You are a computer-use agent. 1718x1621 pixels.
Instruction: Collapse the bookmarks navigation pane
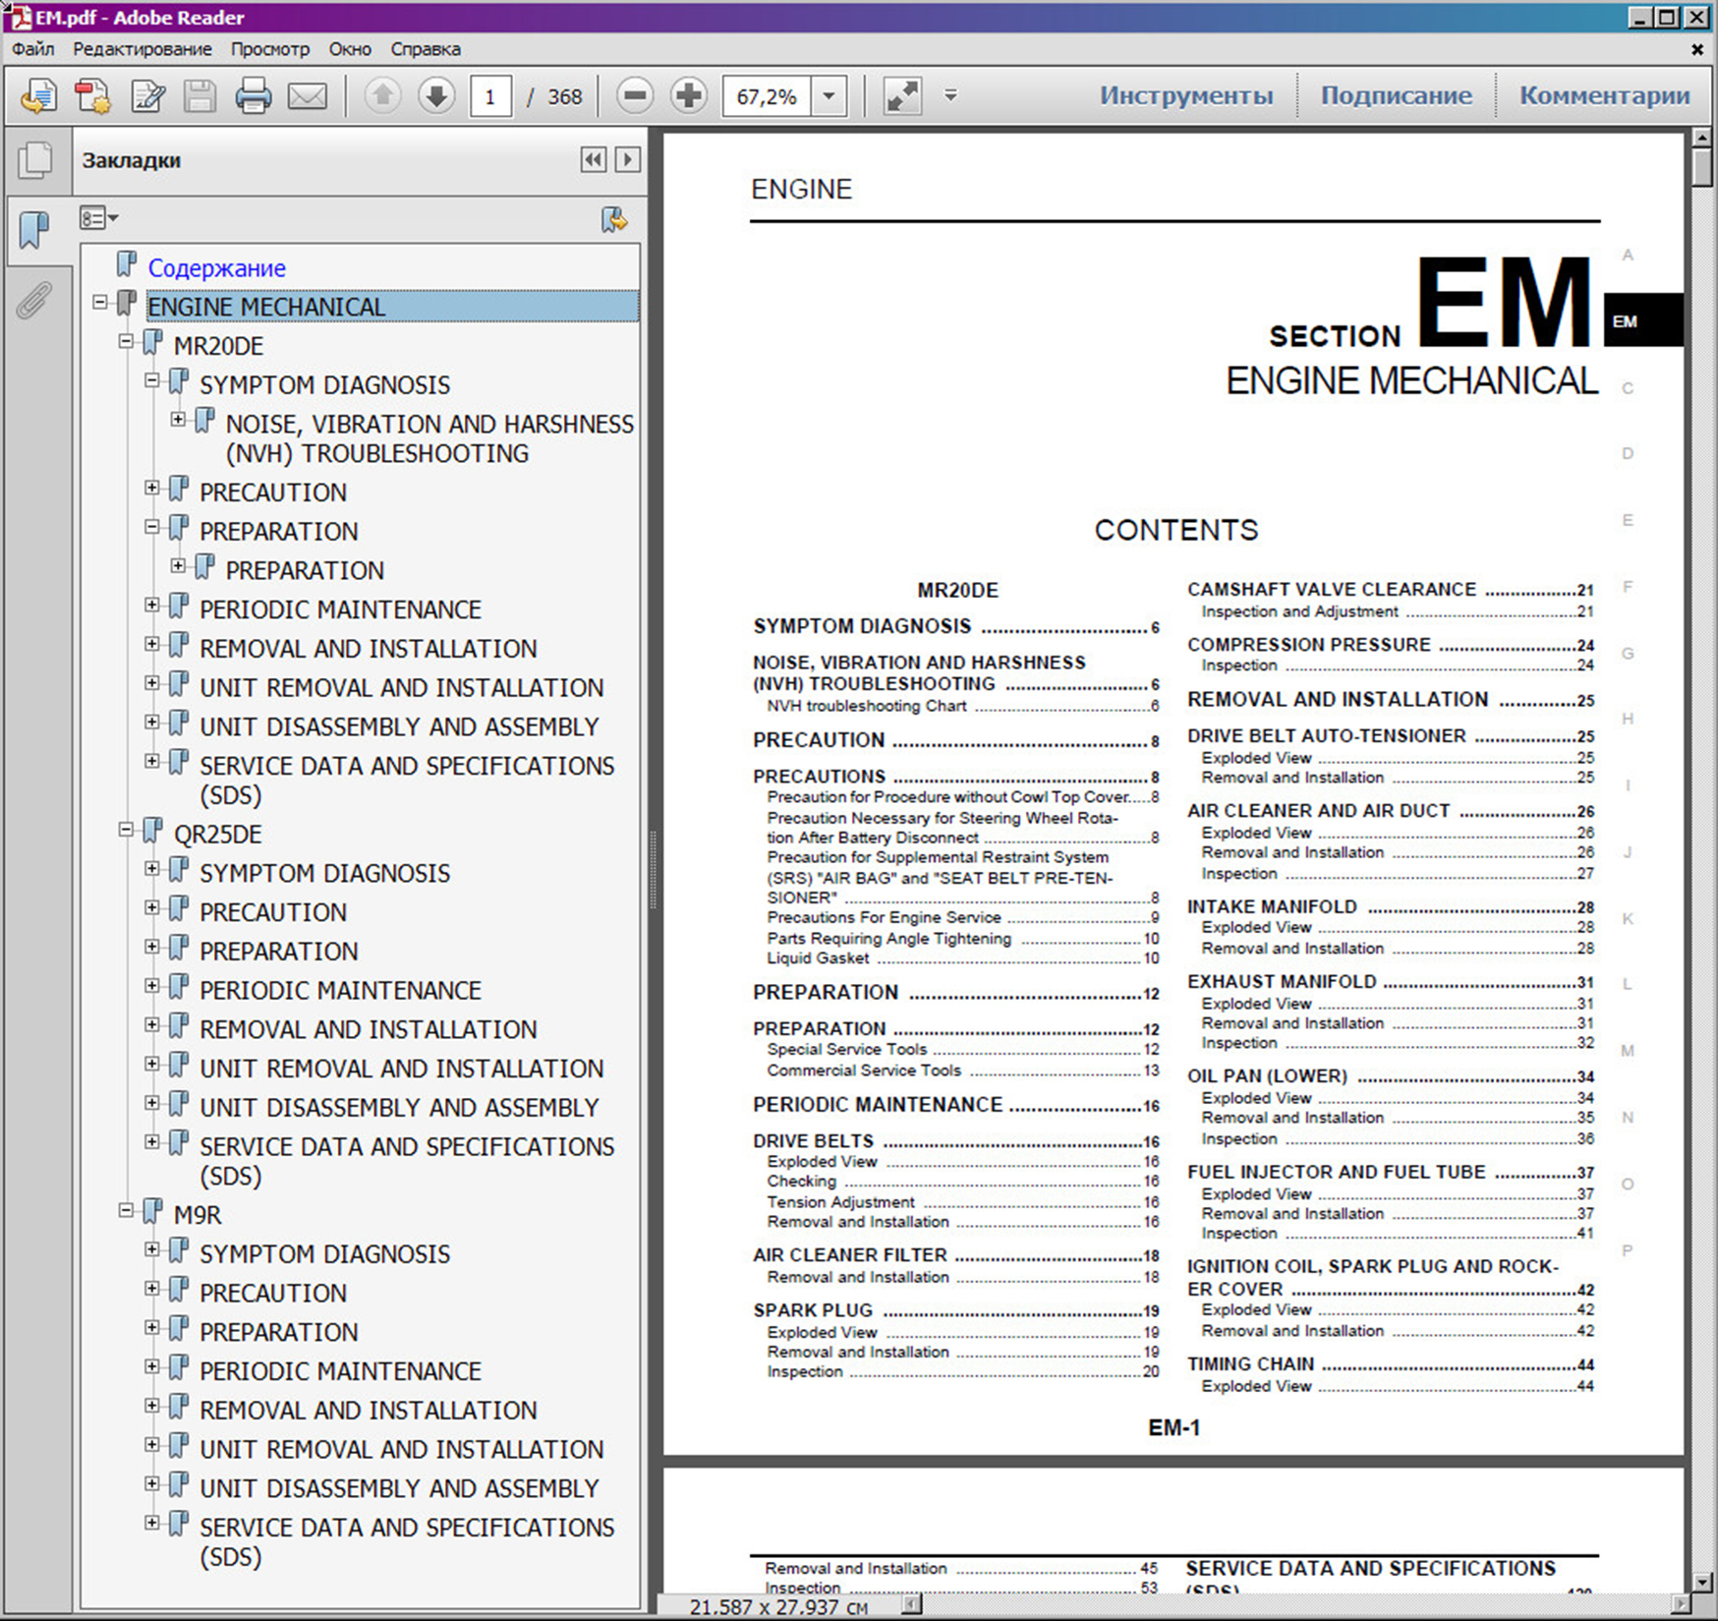(594, 160)
